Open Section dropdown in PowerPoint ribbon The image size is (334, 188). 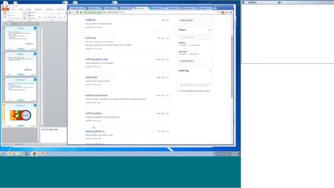(32, 18)
